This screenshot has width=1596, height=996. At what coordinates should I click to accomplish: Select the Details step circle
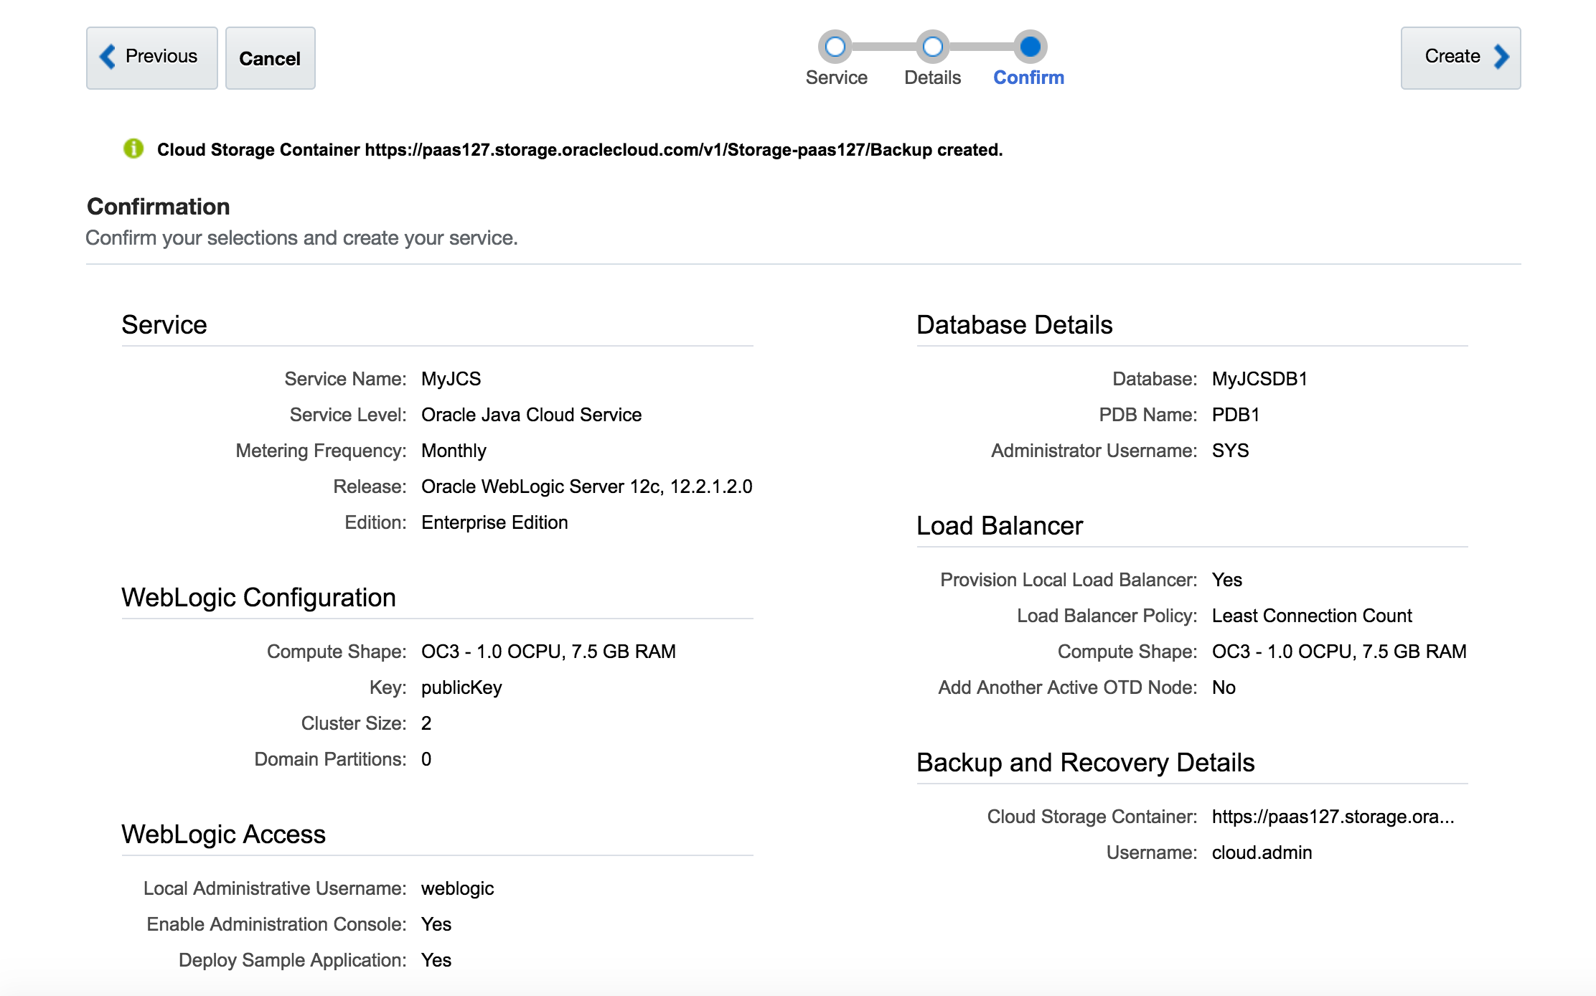pyautogui.click(x=932, y=47)
